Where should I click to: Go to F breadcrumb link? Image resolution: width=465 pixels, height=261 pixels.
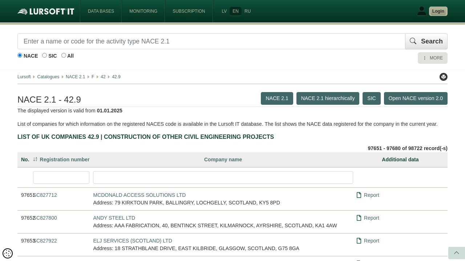click(93, 77)
